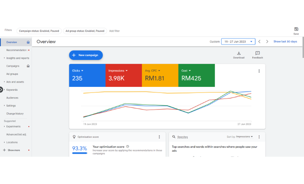Viewport: 304px width, 184px height.
Task: Open Ad groups in the sidebar
Action: 12,74
